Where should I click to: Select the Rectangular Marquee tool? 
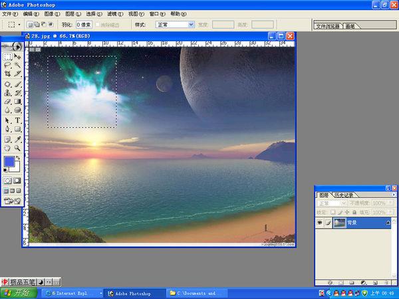[7, 56]
